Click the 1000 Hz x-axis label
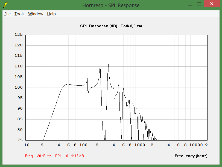Screen dimensions: 222x167 (140, 145)
